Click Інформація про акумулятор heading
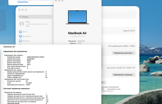The width and height of the screenshot is (162, 104). coord(15,51)
